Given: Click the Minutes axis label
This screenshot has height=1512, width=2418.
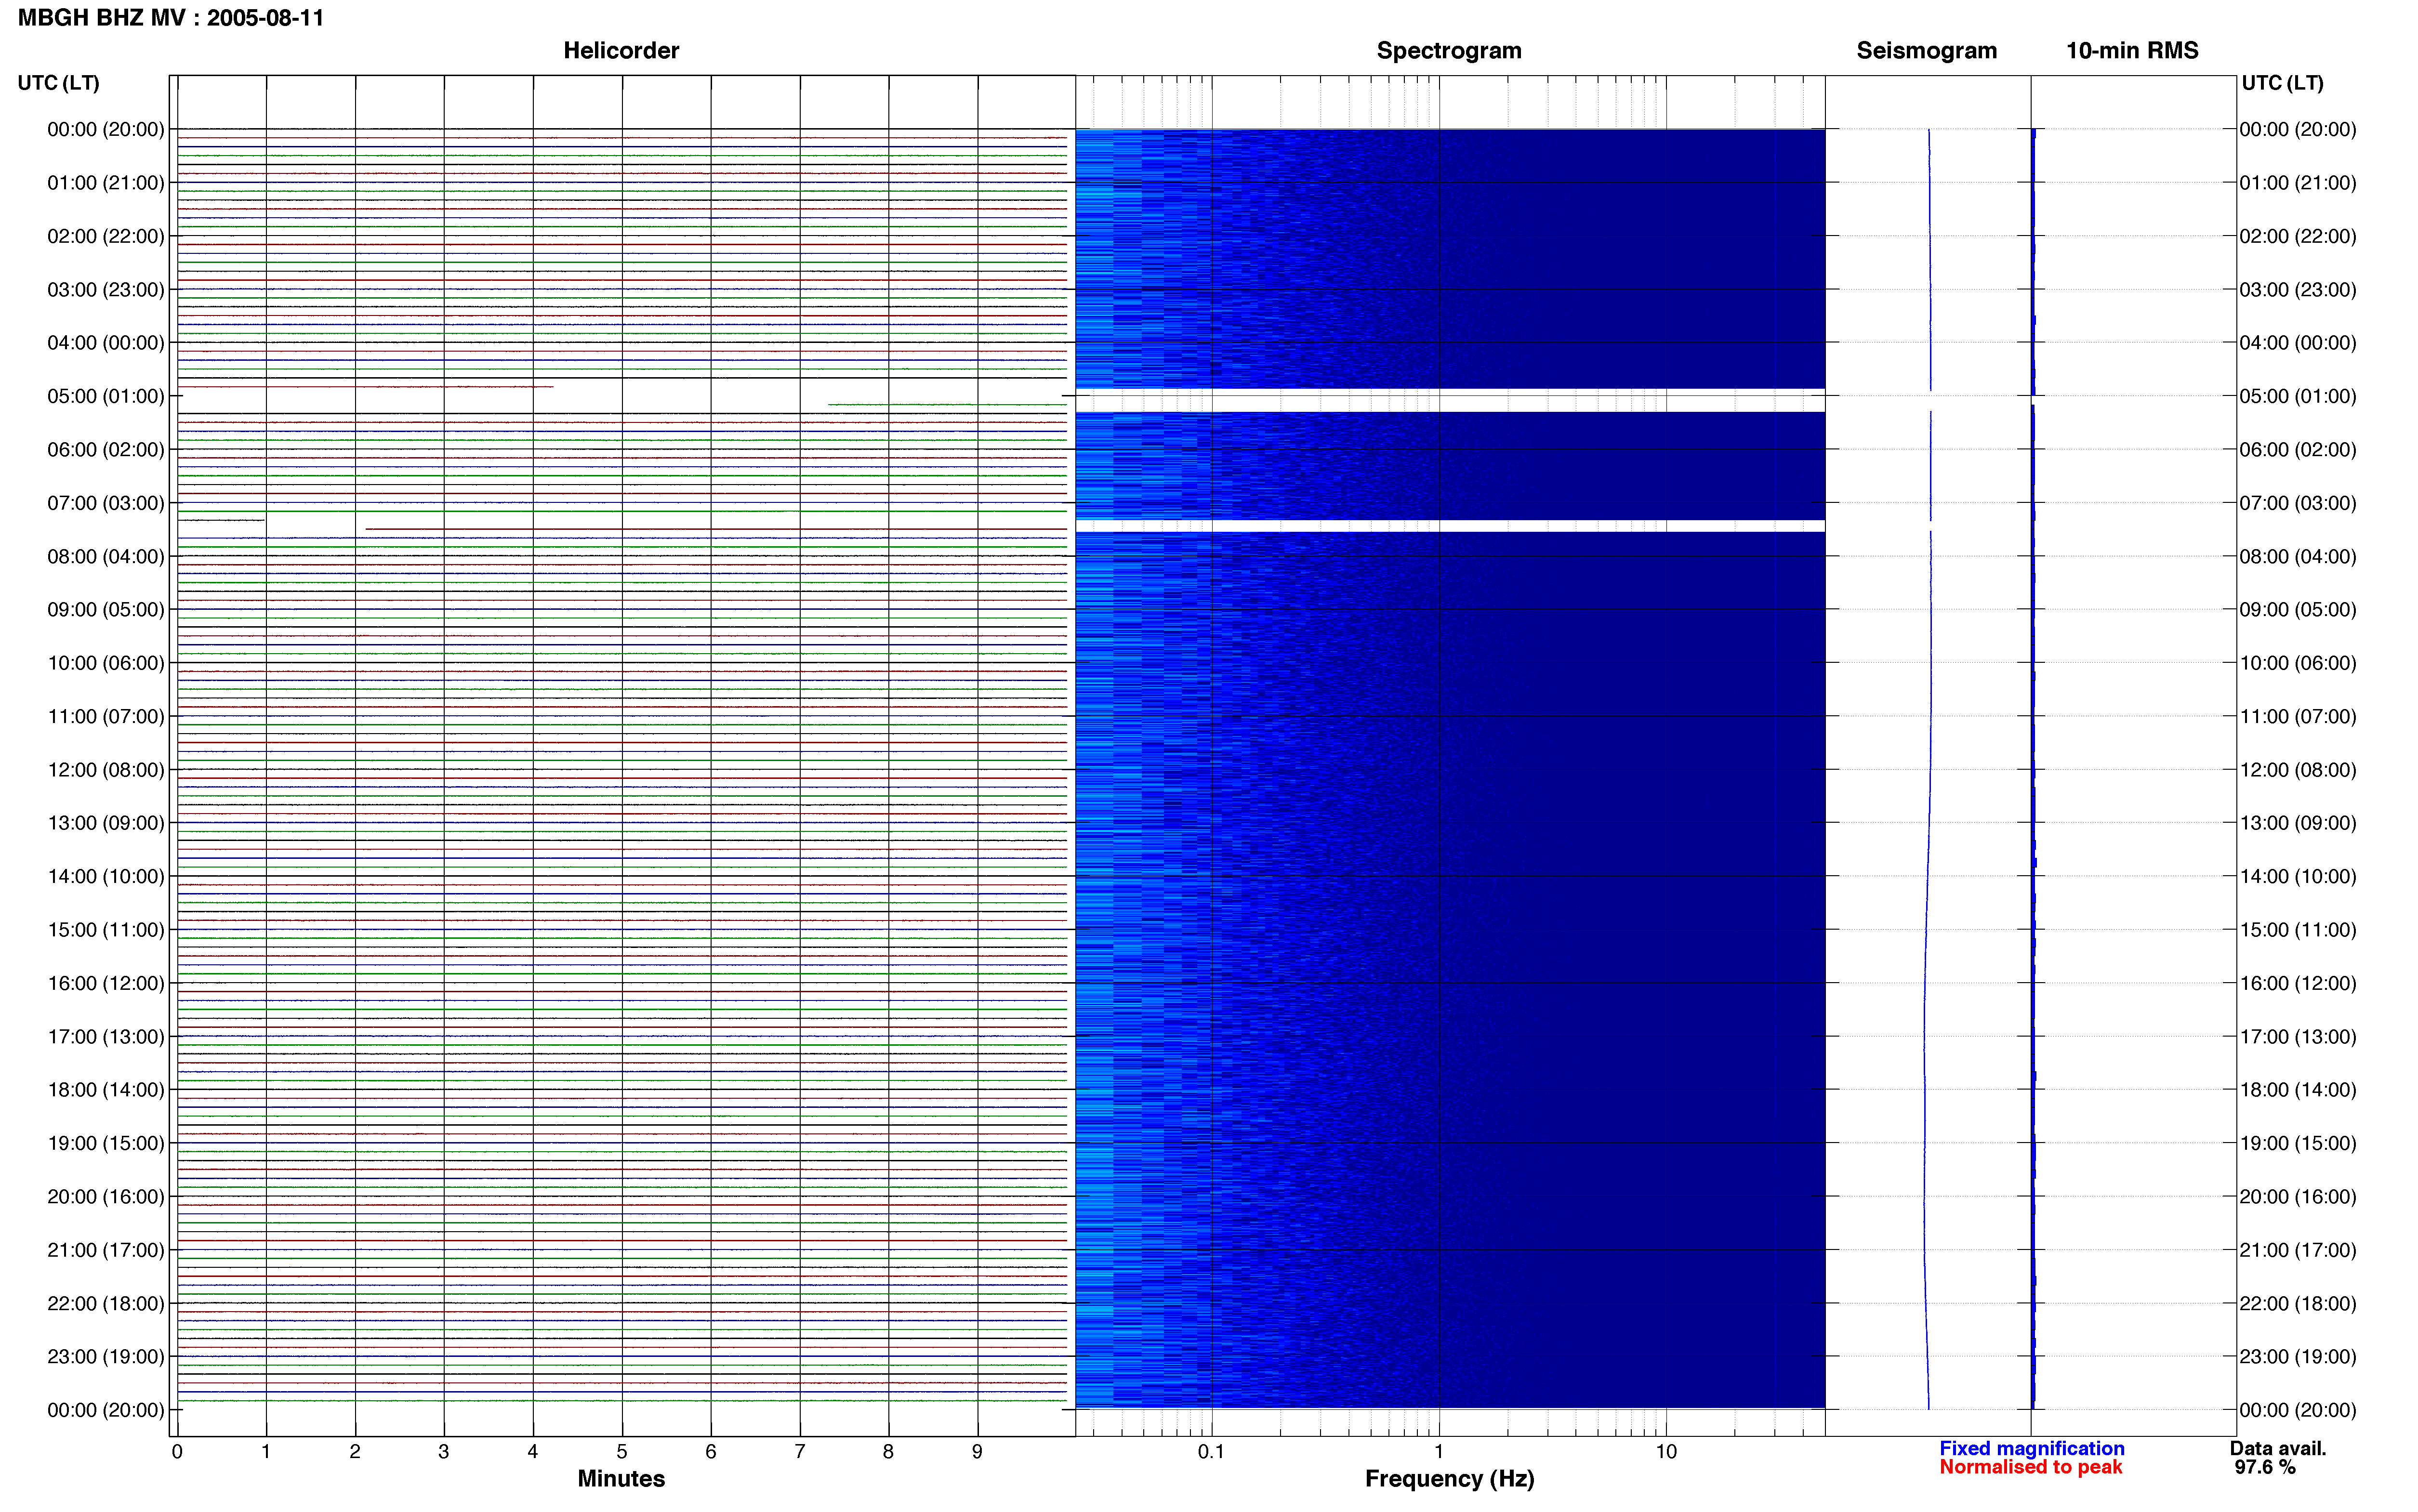Looking at the screenshot, I should click(621, 1478).
